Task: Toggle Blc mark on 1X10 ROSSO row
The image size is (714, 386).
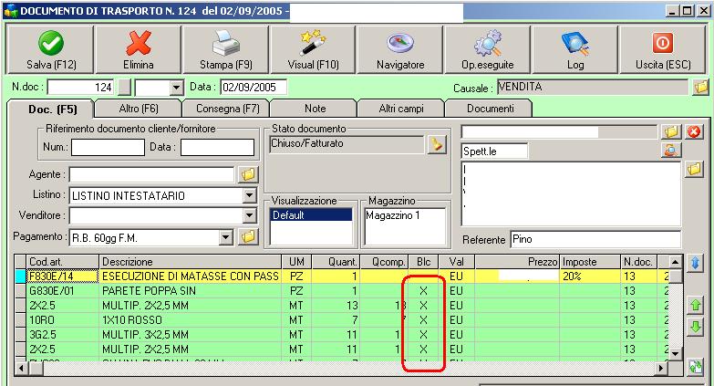Action: pyautogui.click(x=423, y=320)
